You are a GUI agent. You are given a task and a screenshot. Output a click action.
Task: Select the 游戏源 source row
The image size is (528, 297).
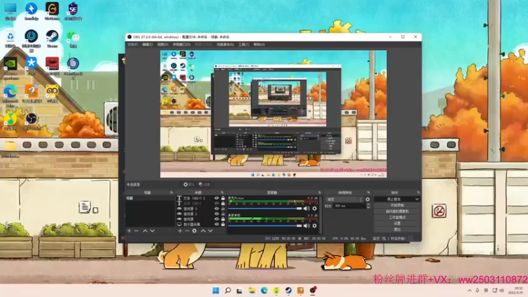coord(201,219)
